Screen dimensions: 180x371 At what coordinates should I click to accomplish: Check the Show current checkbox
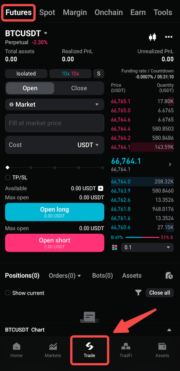click(8, 293)
